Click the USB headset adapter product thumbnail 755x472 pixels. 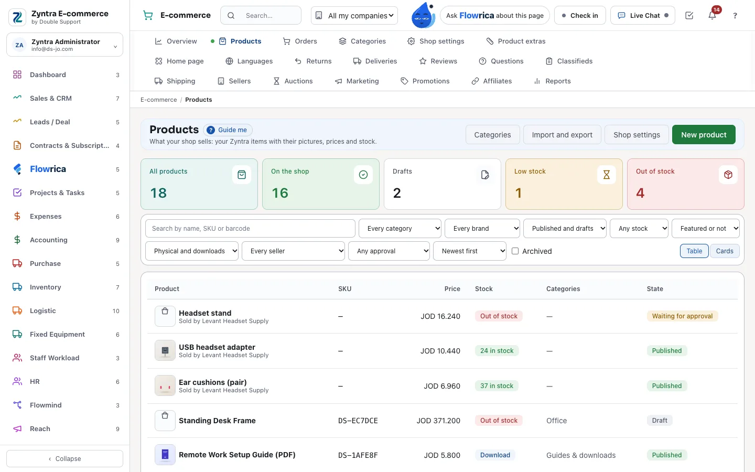165,351
